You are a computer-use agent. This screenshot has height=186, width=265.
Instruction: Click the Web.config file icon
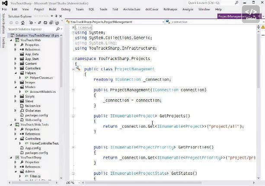pyautogui.click(x=22, y=120)
